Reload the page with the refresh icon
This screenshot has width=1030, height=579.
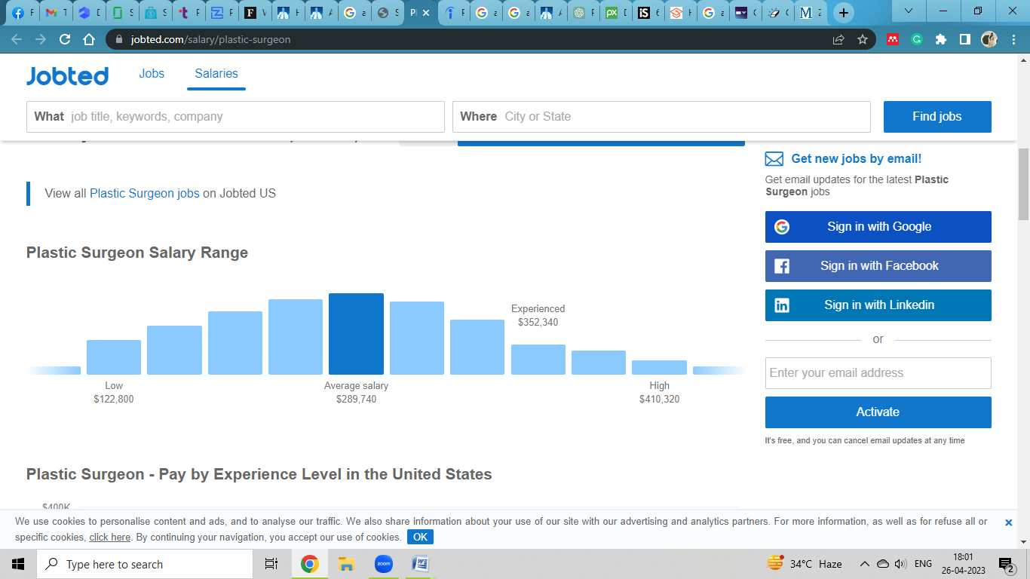65,39
